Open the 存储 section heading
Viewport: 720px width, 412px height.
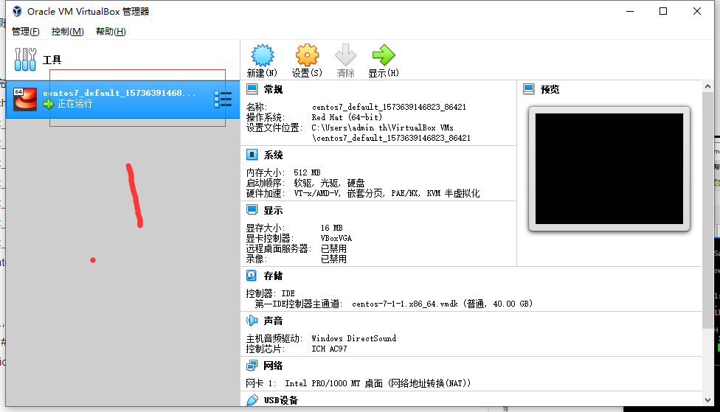pos(273,276)
